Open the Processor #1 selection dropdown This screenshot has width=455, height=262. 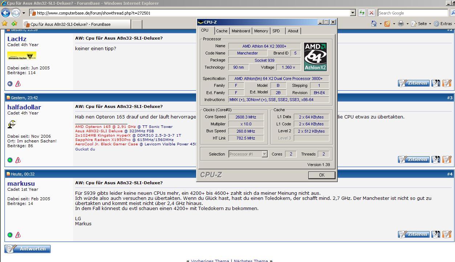tap(248, 154)
